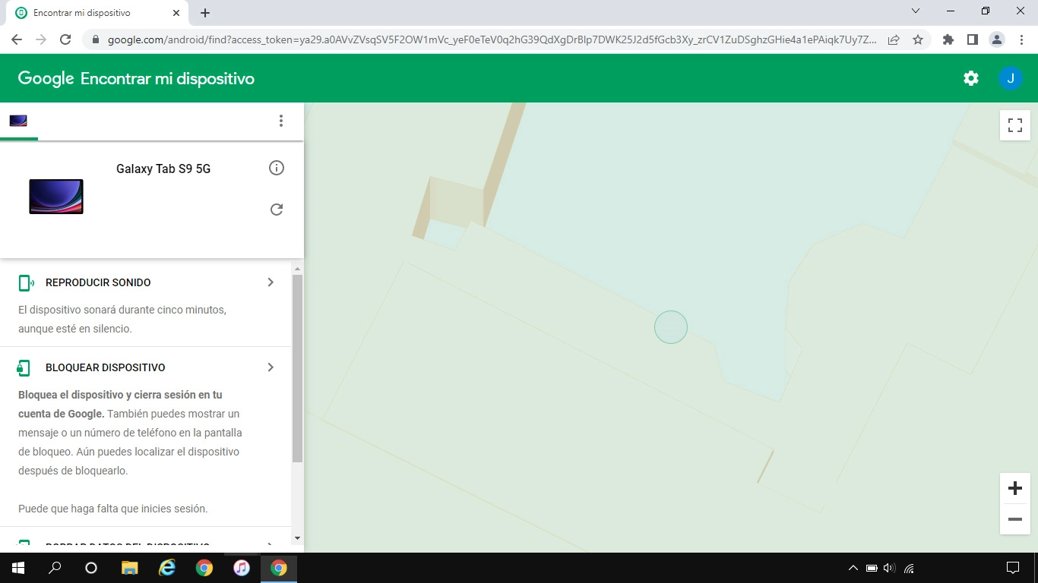The image size is (1038, 583).
Task: Refresh the device location
Action: [x=277, y=209]
